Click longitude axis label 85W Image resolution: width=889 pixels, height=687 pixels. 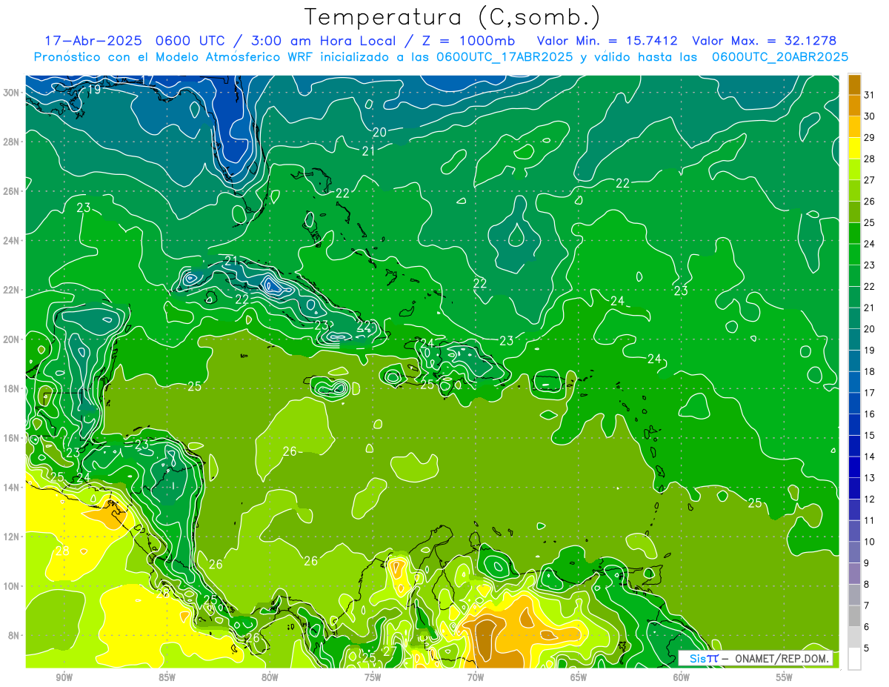coord(167,677)
